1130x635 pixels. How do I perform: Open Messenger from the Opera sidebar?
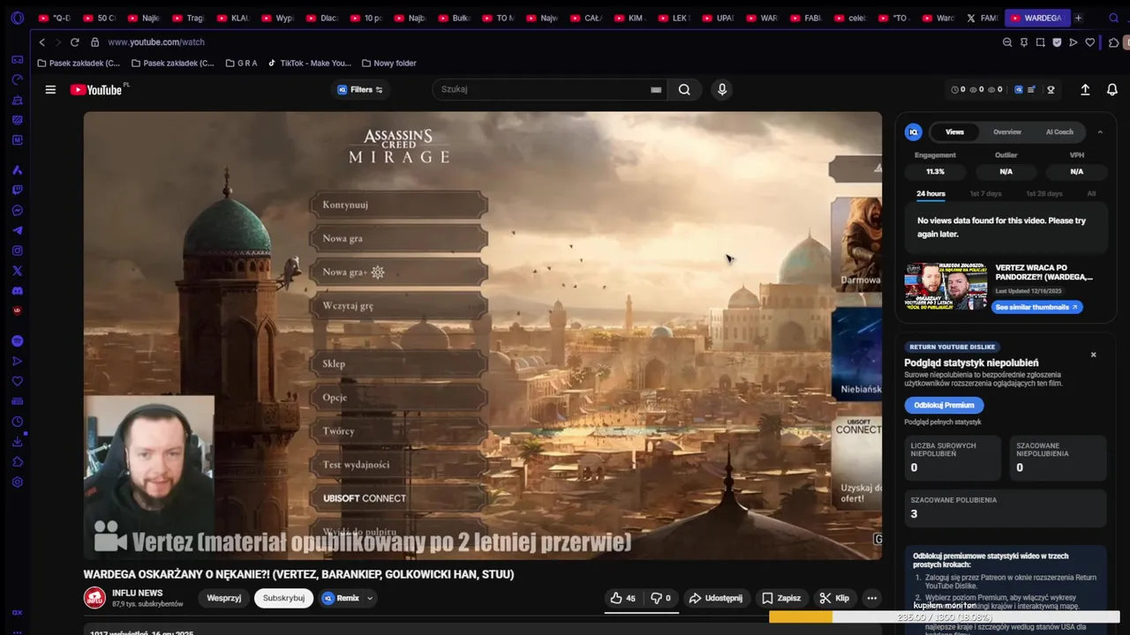(17, 210)
